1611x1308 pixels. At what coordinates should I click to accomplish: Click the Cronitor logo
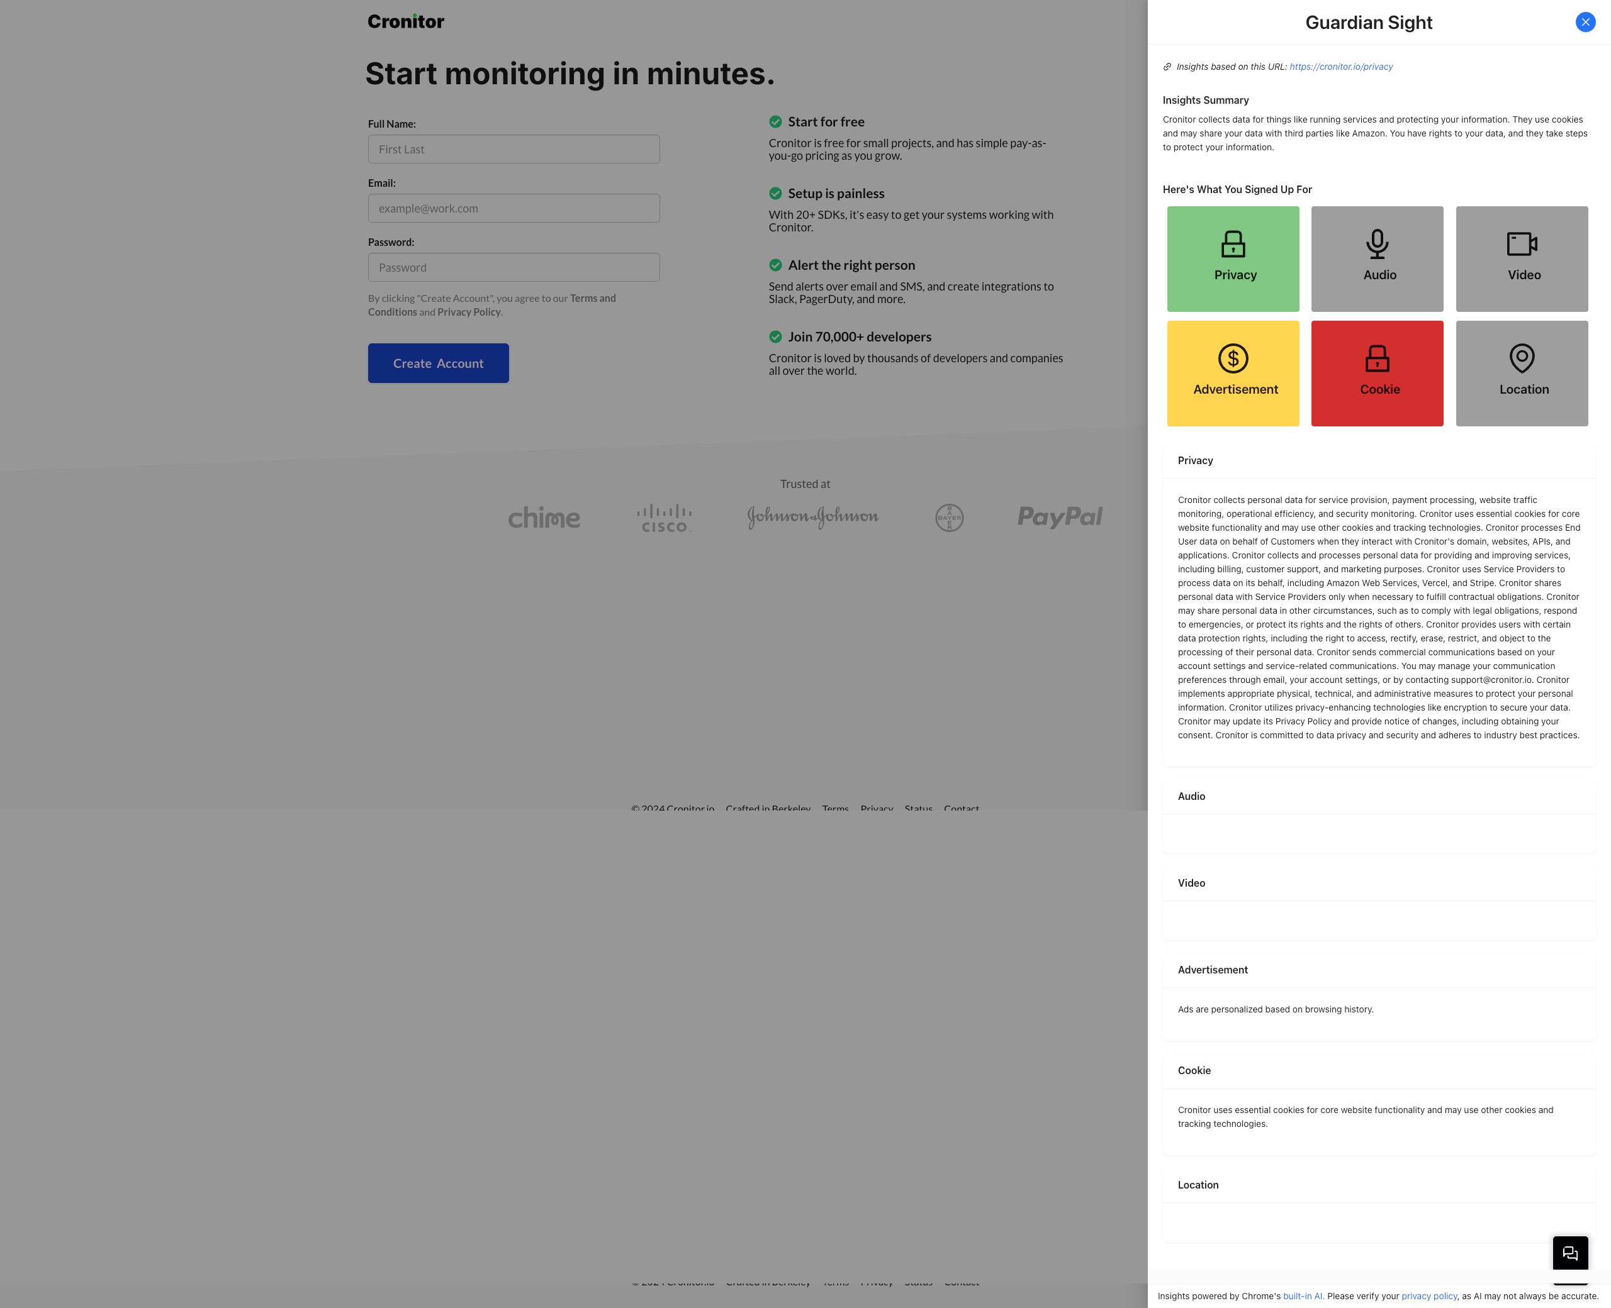(x=405, y=21)
